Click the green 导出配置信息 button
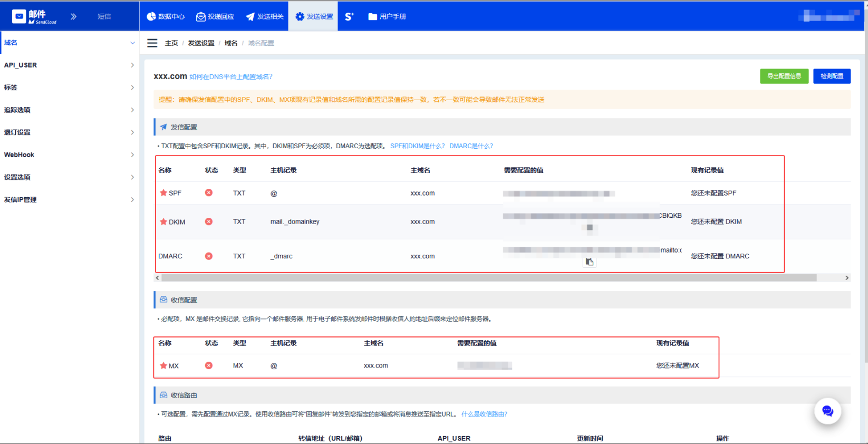Screen dimensions: 868x444 [x=784, y=76]
